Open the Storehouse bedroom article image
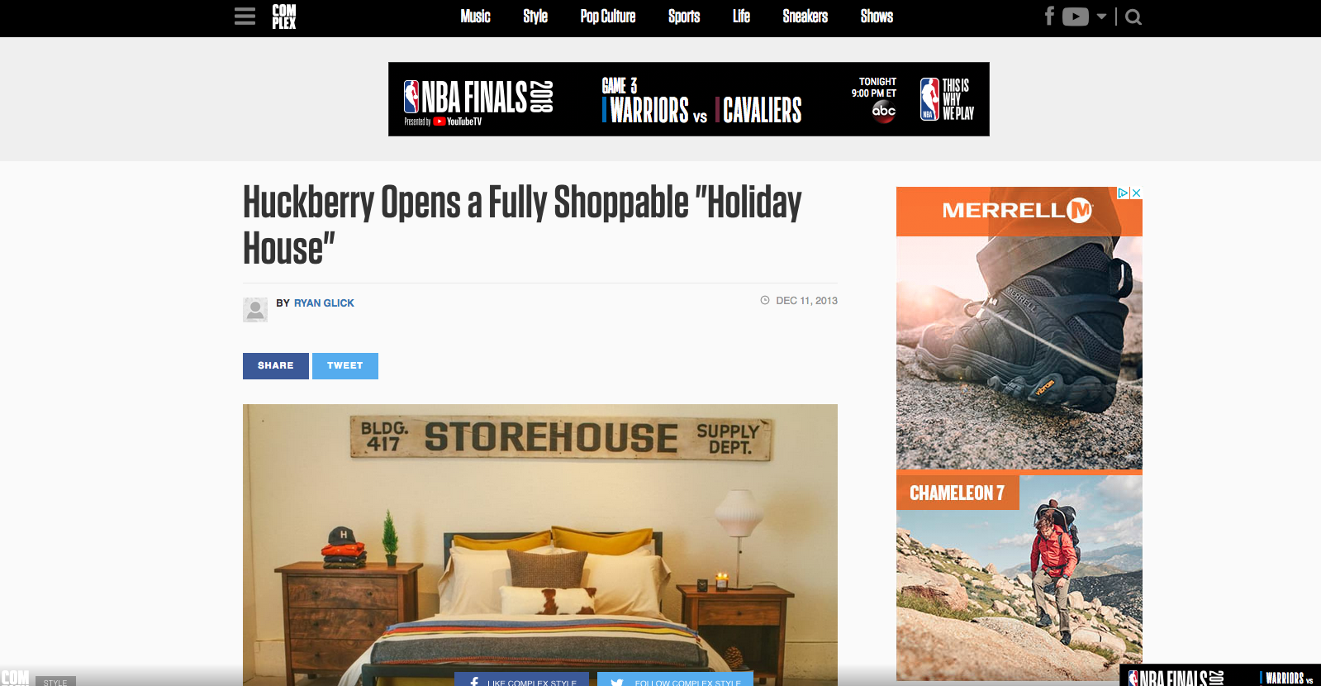 (540, 545)
